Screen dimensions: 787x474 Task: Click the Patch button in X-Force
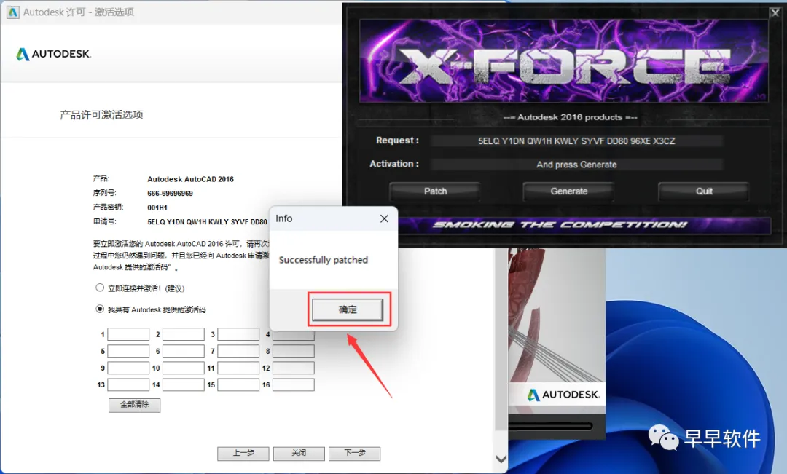(x=435, y=191)
